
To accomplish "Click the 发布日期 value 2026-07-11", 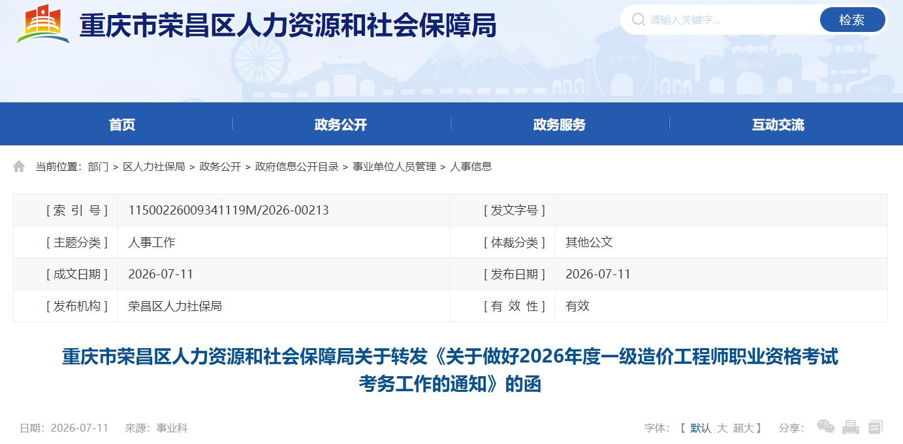I will [598, 274].
